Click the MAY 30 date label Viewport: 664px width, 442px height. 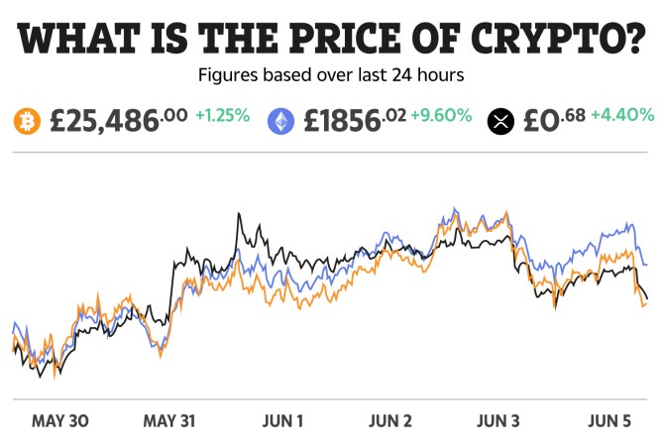point(60,421)
